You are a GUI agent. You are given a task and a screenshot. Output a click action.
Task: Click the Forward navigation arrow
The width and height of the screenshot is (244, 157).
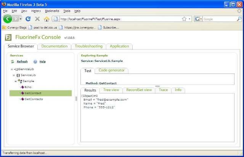pos(16,19)
